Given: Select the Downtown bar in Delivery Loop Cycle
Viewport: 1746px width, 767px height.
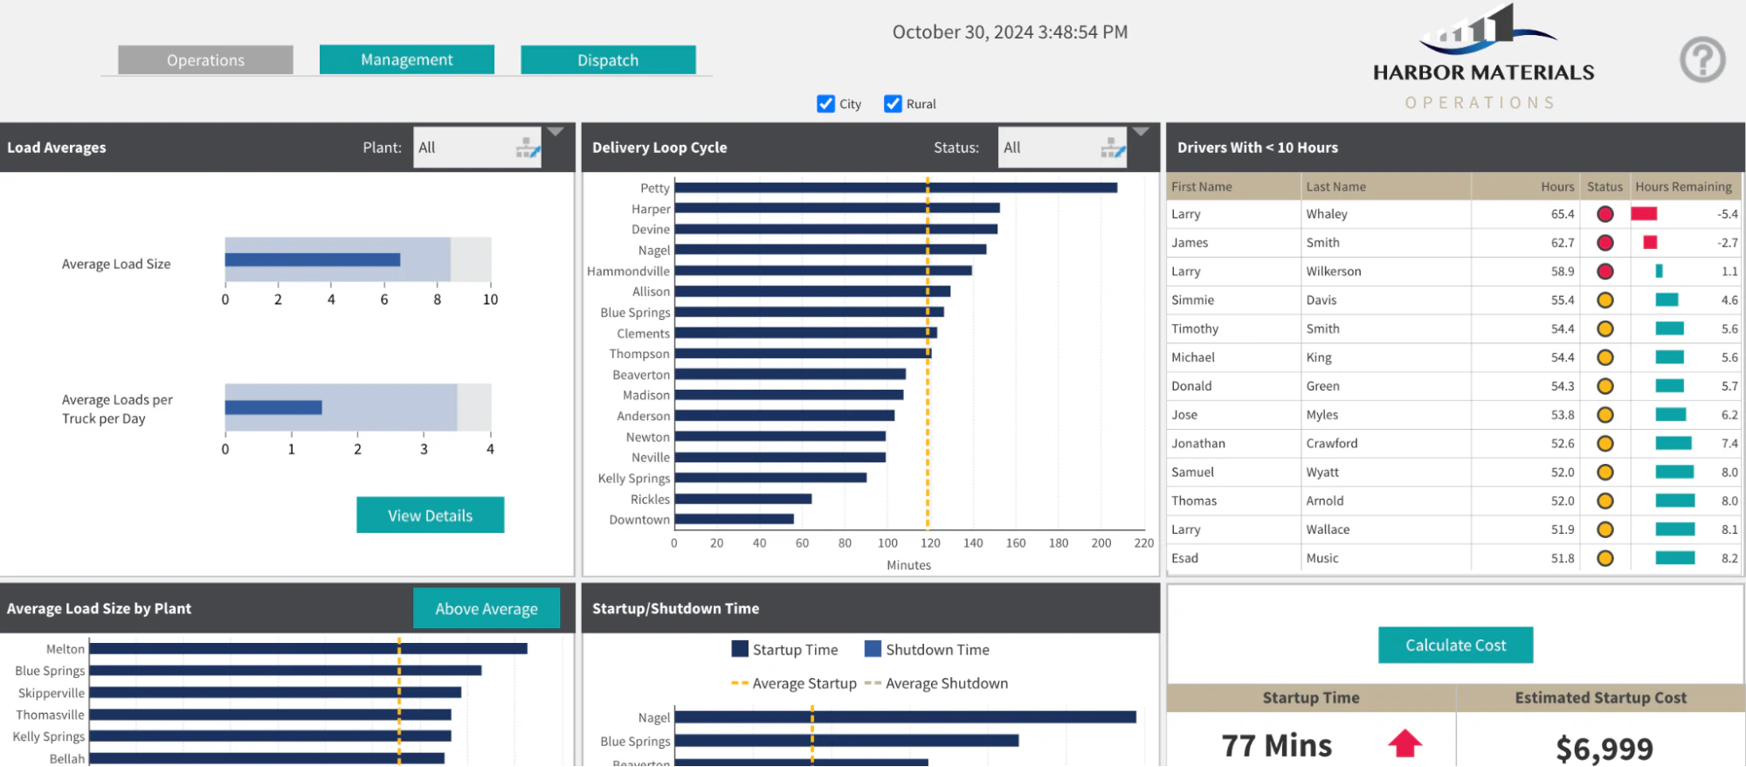Looking at the screenshot, I should pyautogui.click(x=734, y=520).
